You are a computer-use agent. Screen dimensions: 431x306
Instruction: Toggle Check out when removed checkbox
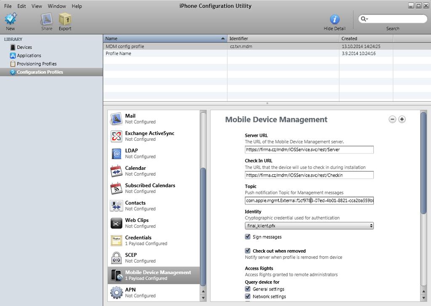tap(247, 251)
